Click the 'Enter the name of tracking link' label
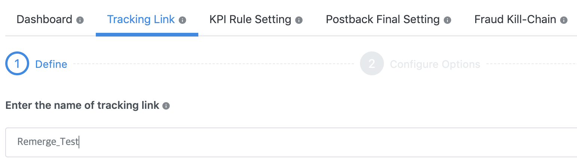Screen dimensions: 577x167 point(82,105)
